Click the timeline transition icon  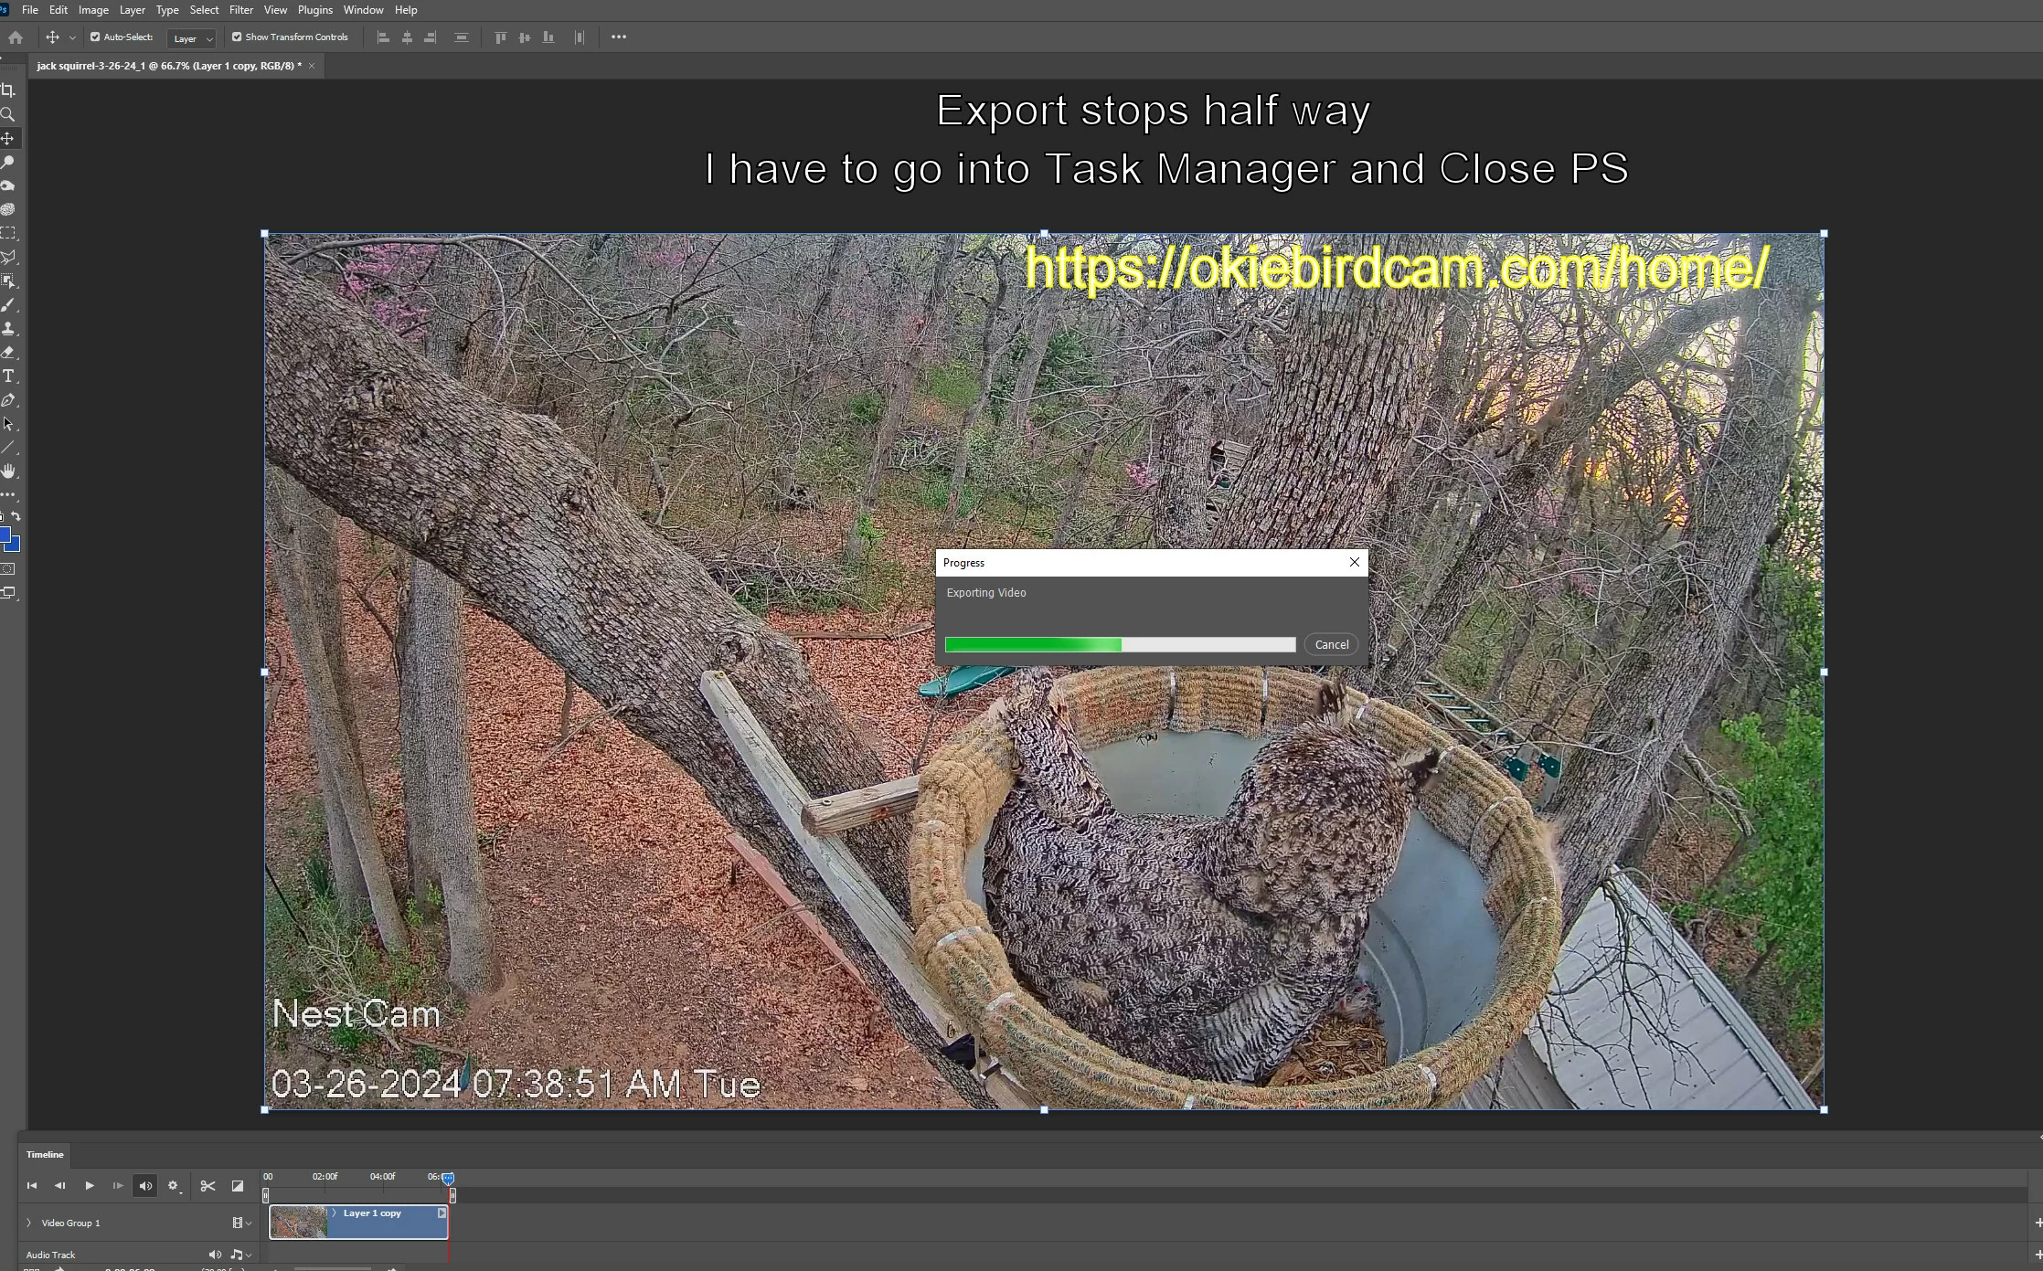pos(238,1186)
